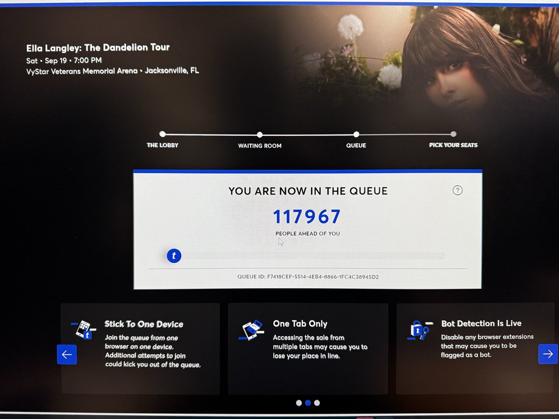Click the One Tab Only icon
559x419 pixels.
251,330
